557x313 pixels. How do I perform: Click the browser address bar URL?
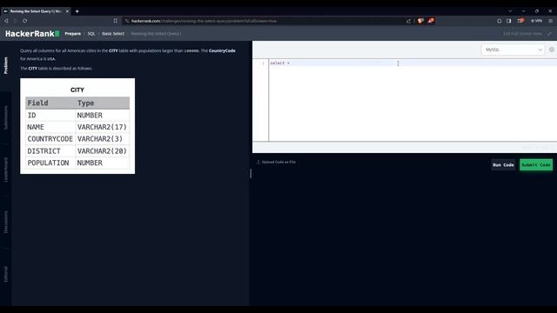tap(204, 21)
